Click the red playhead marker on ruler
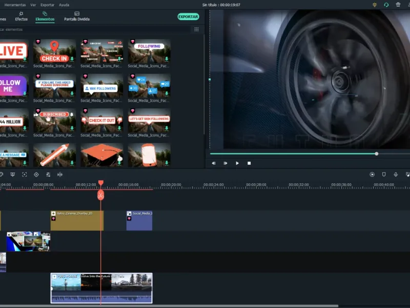 click(100, 183)
